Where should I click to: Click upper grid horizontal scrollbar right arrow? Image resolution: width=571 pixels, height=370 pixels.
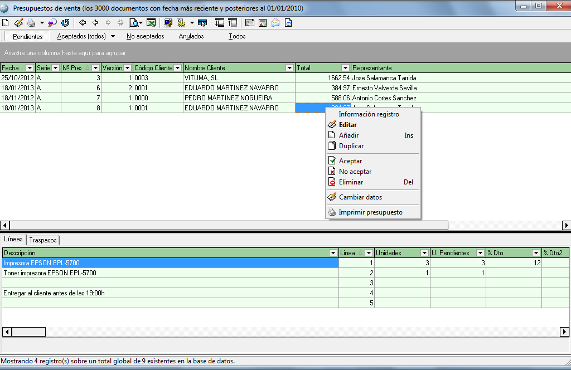[567, 226]
